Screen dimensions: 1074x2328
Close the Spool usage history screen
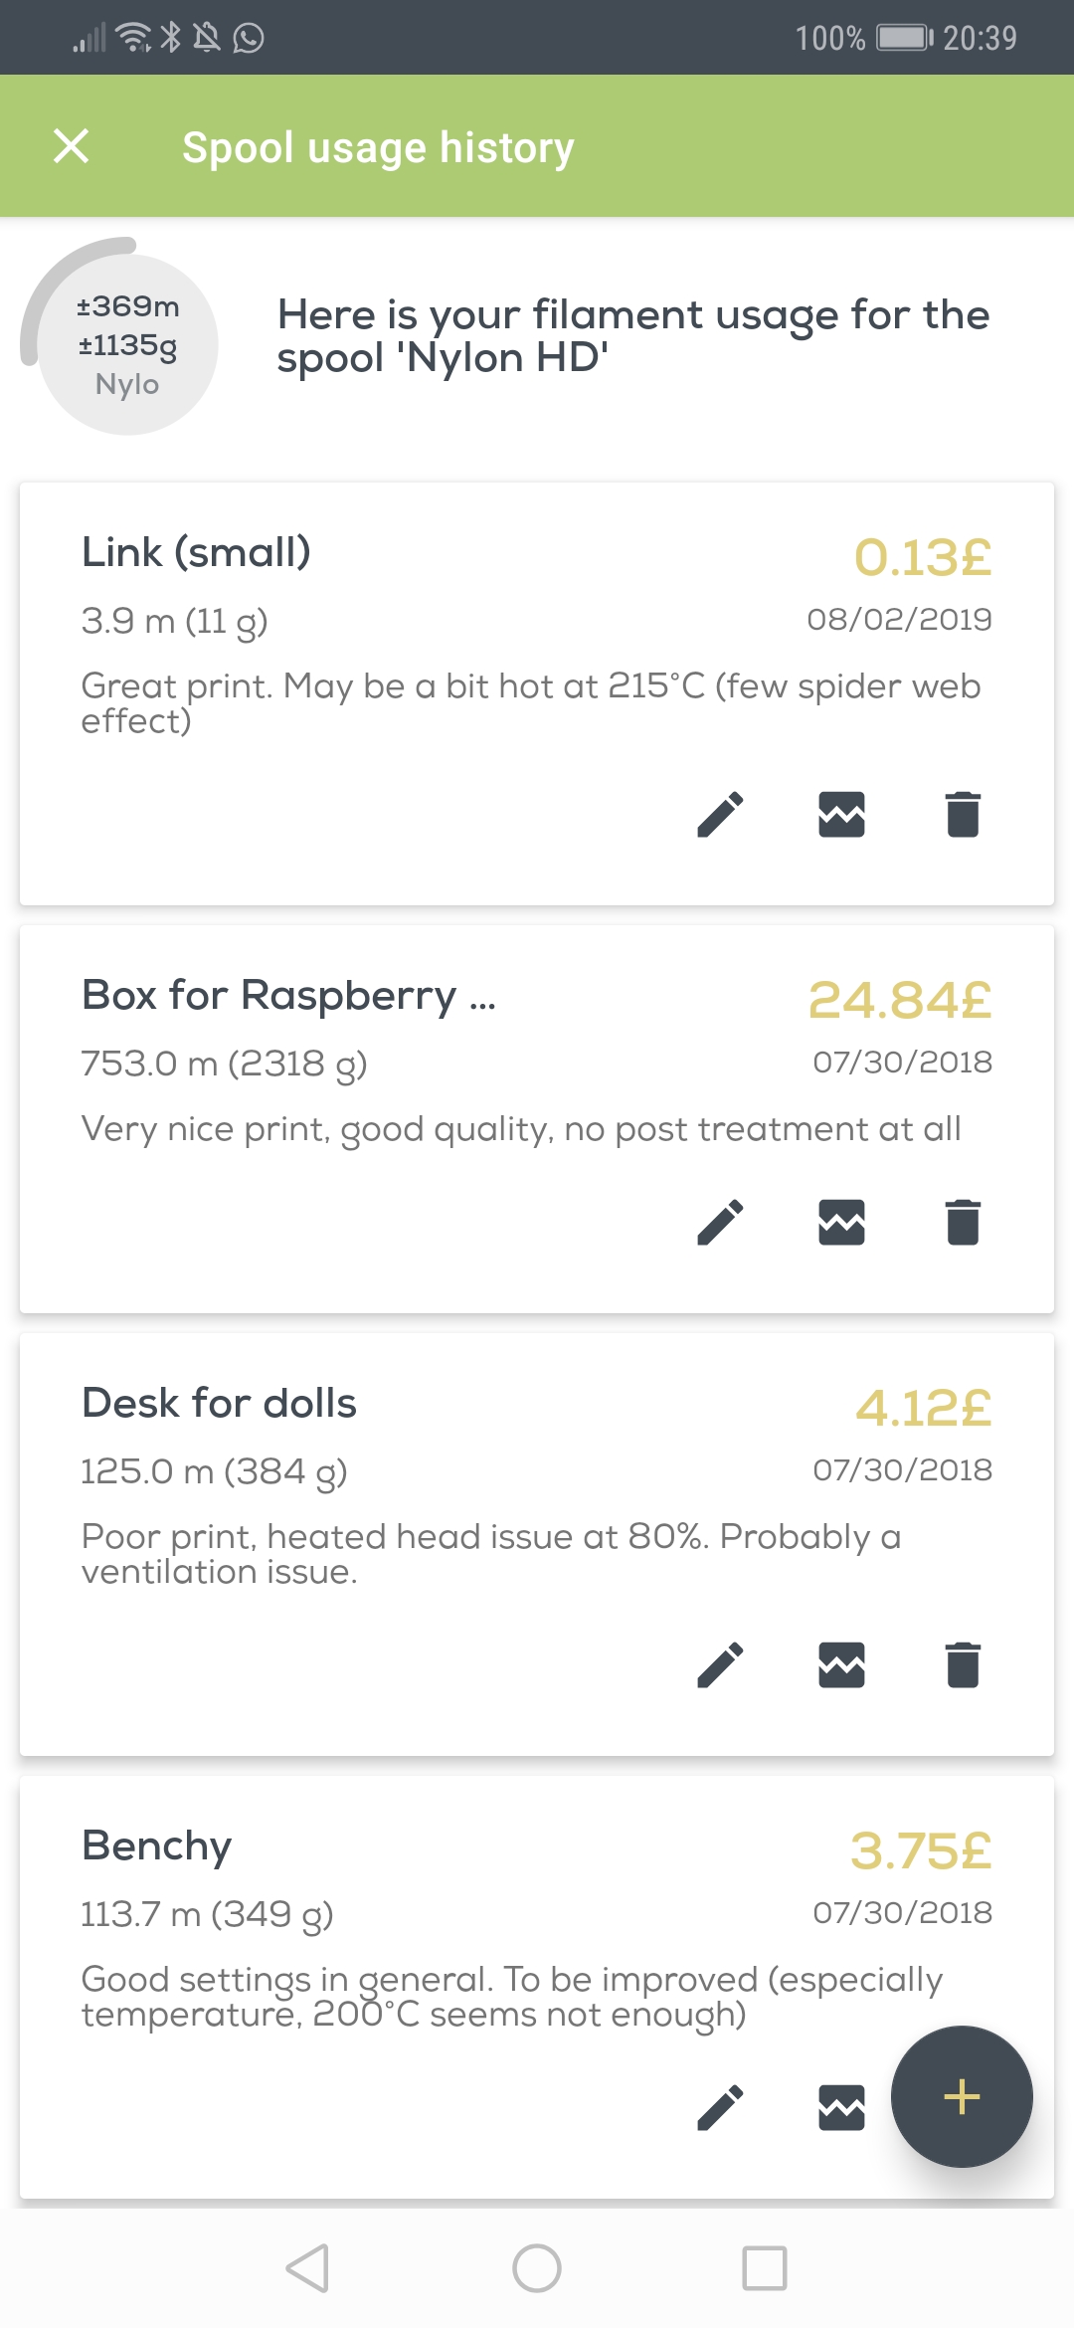72,146
